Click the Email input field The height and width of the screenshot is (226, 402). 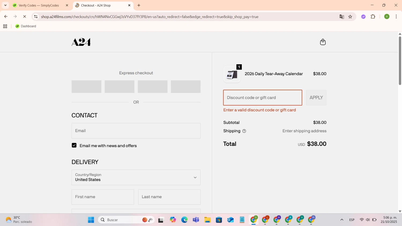coord(136,131)
